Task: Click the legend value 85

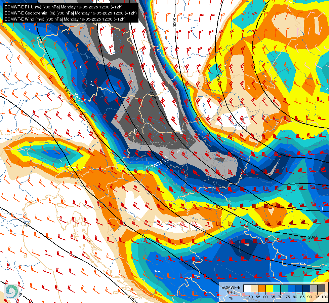Action: point(302,297)
